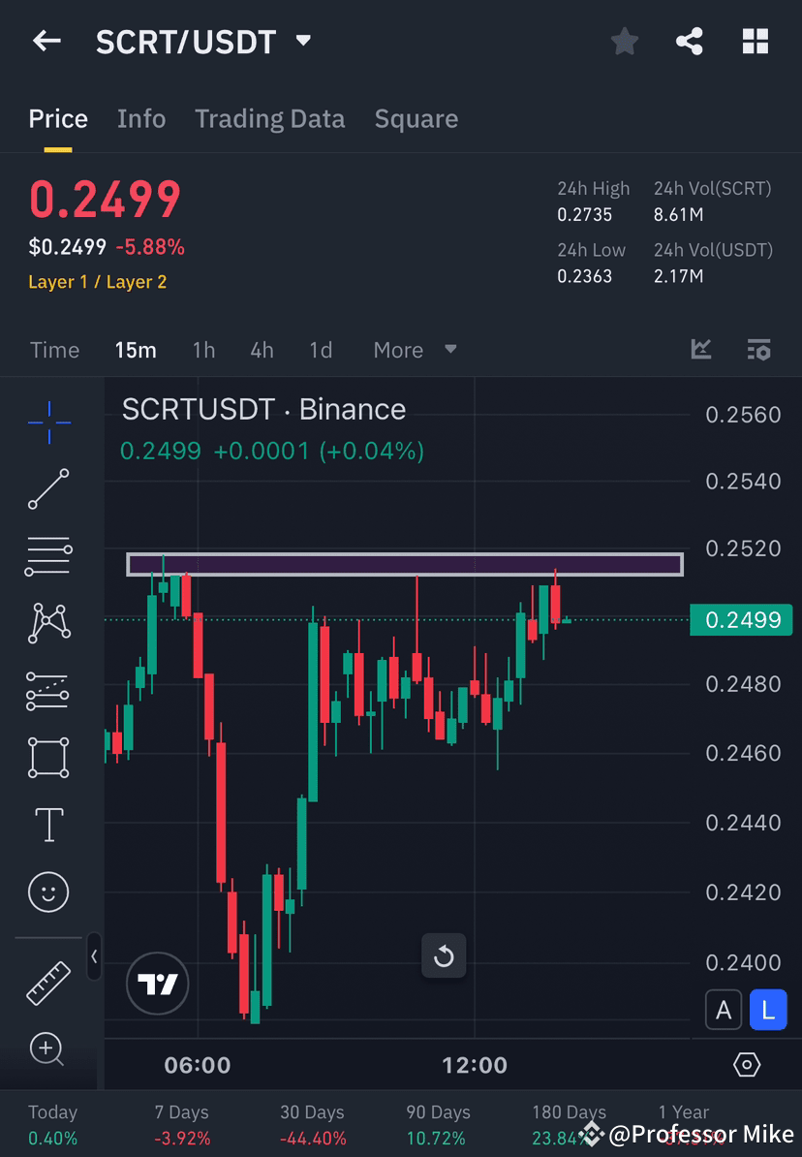Open the magnifier zoom tool
The height and width of the screenshot is (1157, 802).
point(48,1049)
